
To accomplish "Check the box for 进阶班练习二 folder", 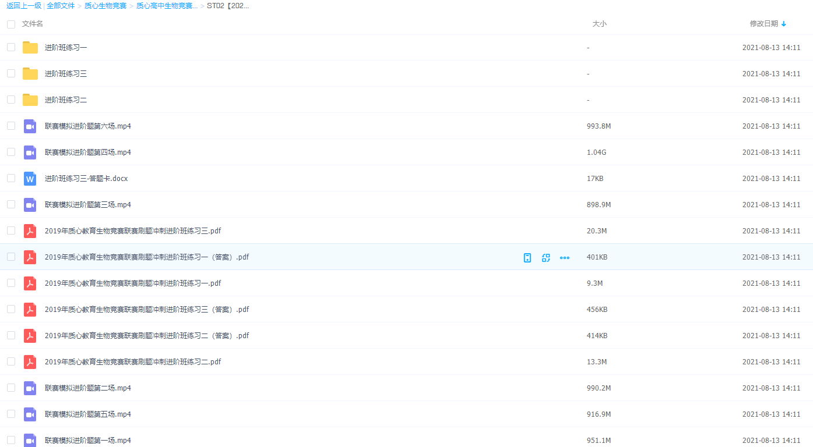I will tap(11, 100).
